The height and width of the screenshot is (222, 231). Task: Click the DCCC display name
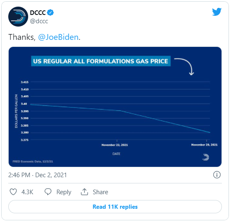pyautogui.click(x=38, y=13)
